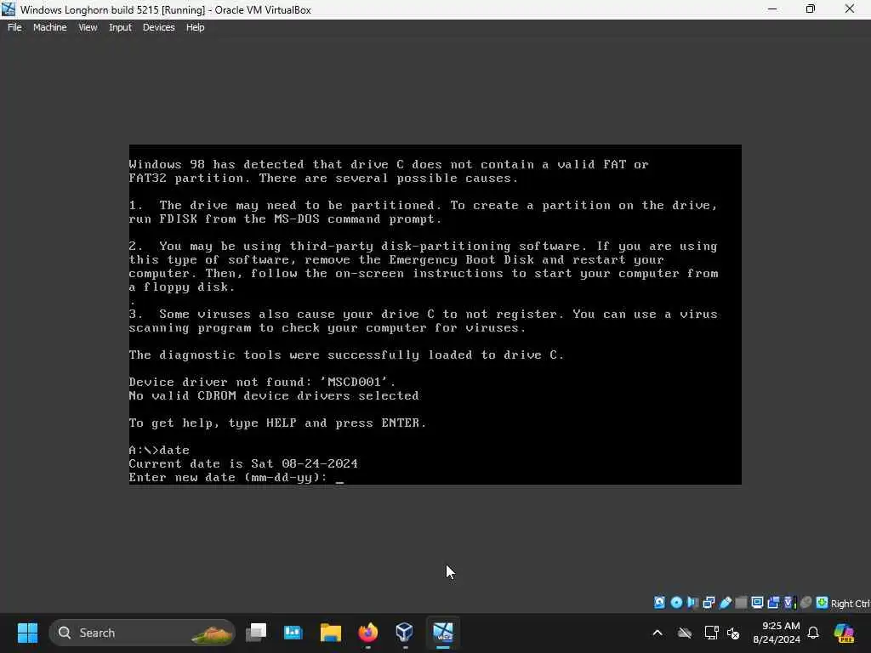Click the audio status icon
This screenshot has width=871, height=653.
[x=692, y=603]
